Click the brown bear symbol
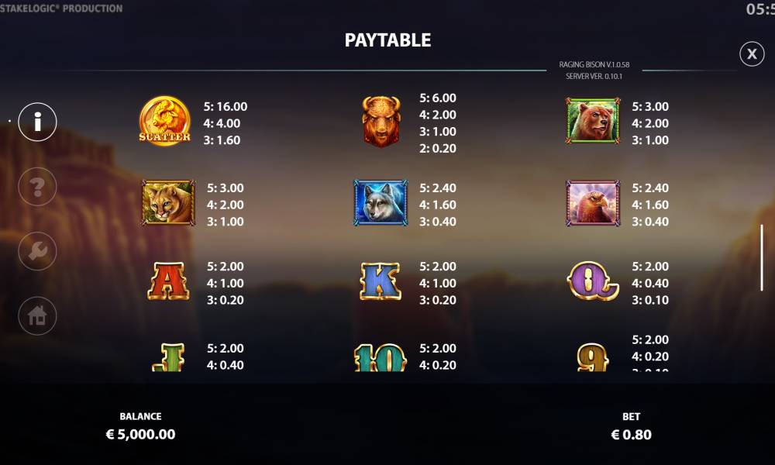This screenshot has width=775, height=465. 593,121
